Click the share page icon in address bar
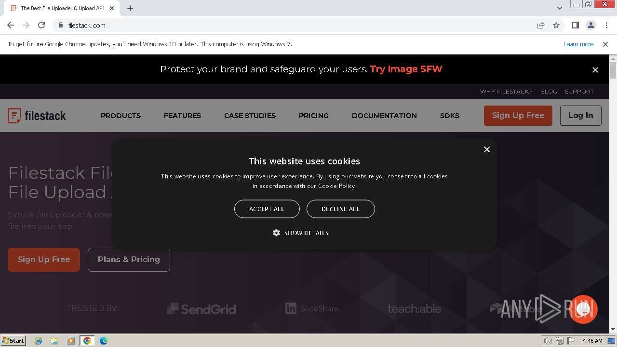Viewport: 617px width, 347px height. click(541, 25)
